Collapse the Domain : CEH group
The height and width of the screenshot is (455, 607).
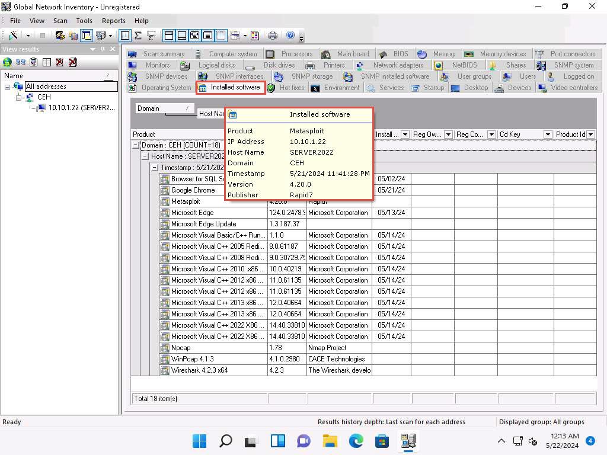pyautogui.click(x=136, y=145)
